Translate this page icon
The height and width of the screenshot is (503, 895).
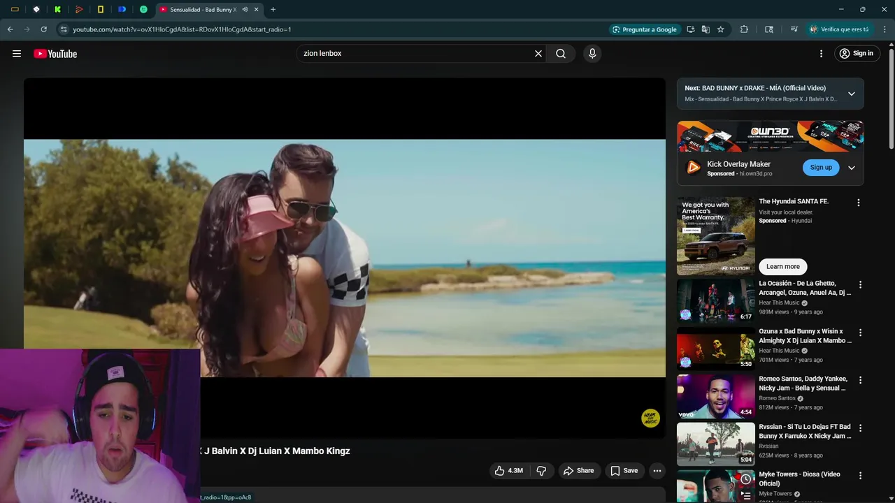click(706, 29)
